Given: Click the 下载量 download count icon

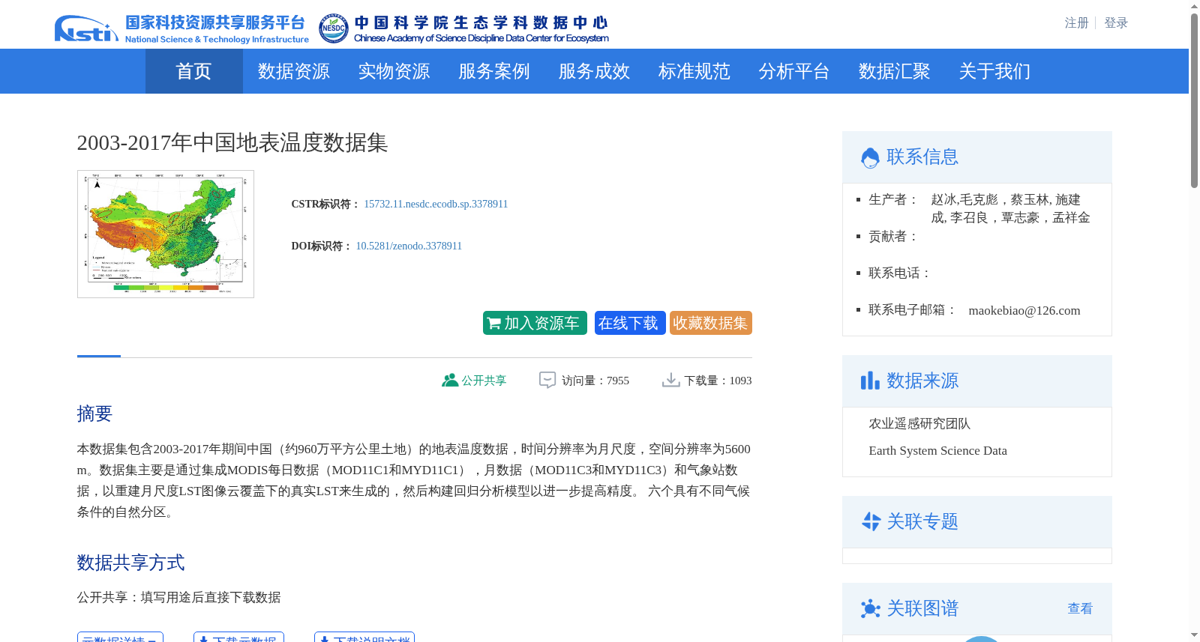Looking at the screenshot, I should pyautogui.click(x=670, y=380).
